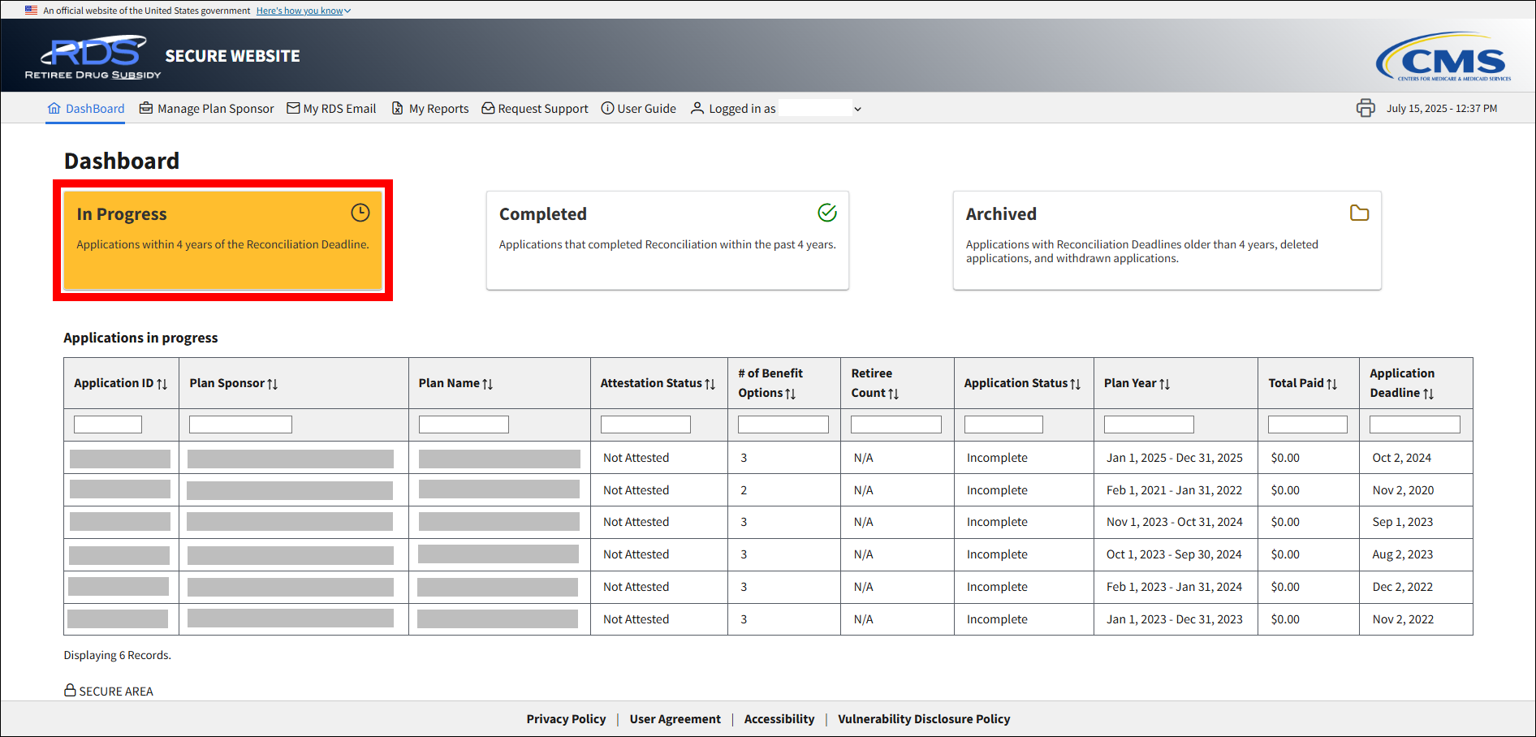Image resolution: width=1536 pixels, height=737 pixels.
Task: Sort by Total Paid arrows icon
Action: [x=1332, y=384]
